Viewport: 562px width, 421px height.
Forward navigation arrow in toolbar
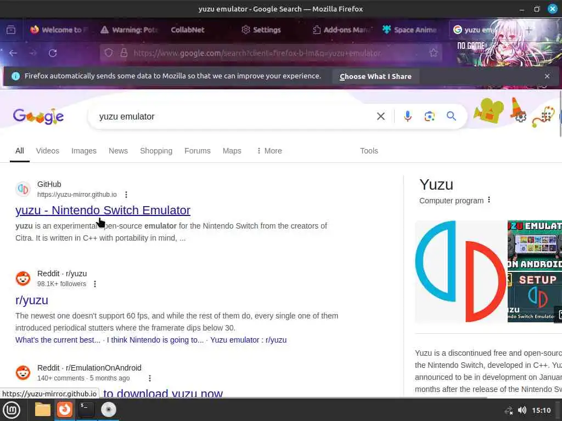(33, 53)
